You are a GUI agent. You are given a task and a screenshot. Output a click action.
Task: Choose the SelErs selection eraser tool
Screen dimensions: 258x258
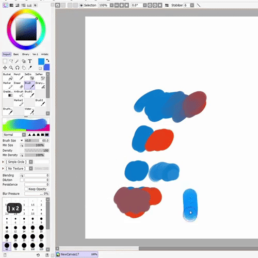(29, 76)
